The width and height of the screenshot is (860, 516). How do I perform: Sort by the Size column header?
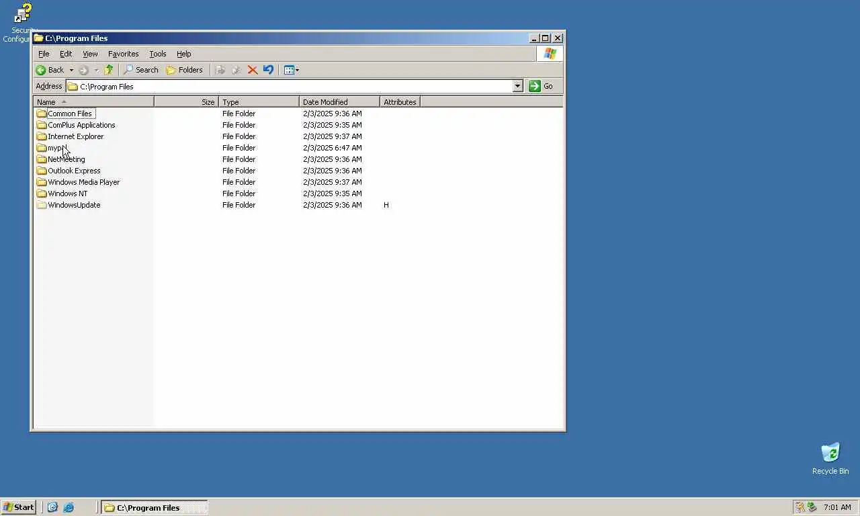point(186,102)
